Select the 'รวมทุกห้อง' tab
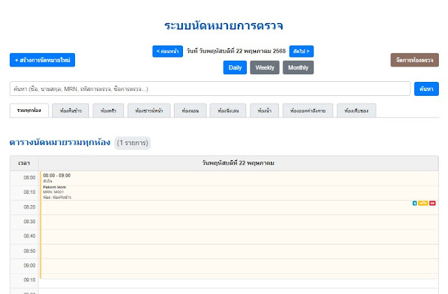The width and height of the screenshot is (448, 294). tap(29, 111)
